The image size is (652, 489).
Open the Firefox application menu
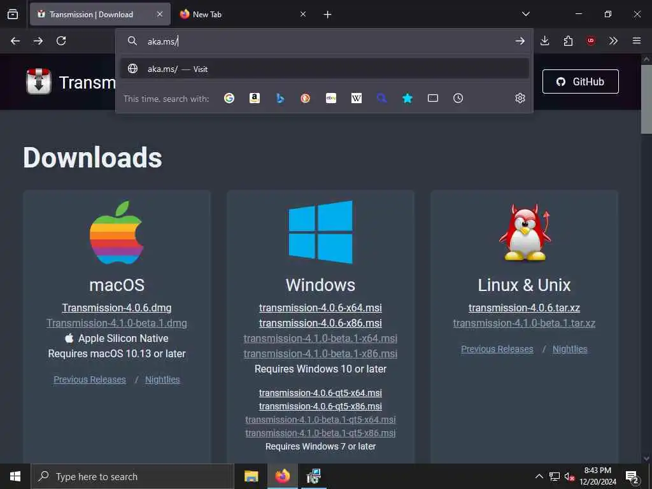point(637,41)
